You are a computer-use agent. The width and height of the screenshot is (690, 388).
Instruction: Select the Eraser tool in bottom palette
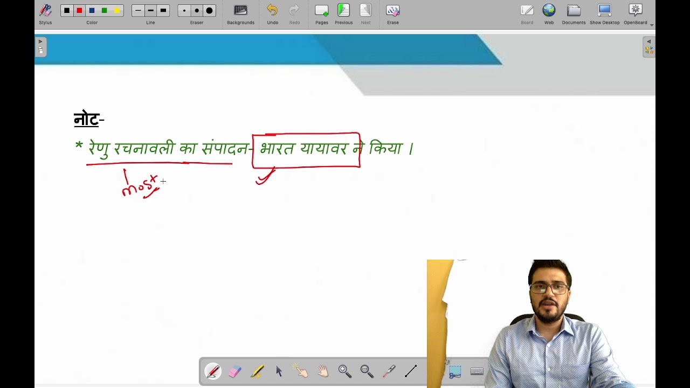pyautogui.click(x=235, y=371)
